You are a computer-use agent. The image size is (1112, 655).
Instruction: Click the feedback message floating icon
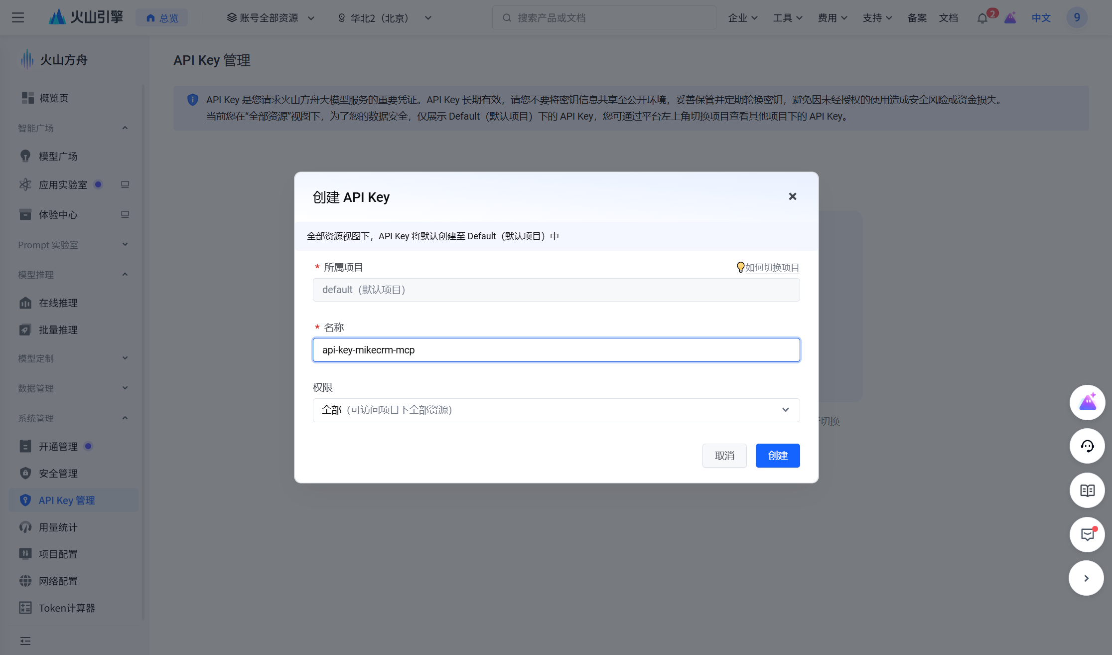1087,535
